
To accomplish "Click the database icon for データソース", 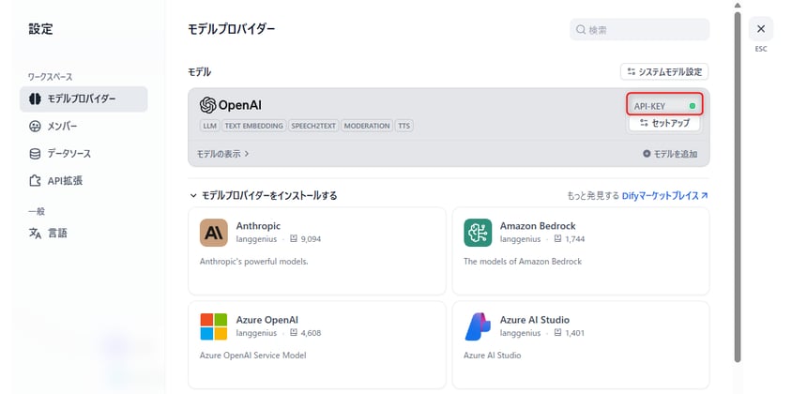I will click(x=35, y=154).
